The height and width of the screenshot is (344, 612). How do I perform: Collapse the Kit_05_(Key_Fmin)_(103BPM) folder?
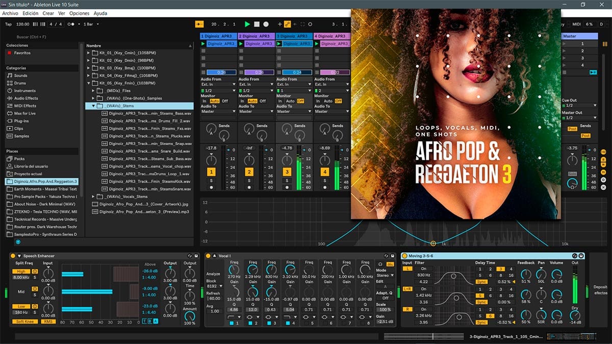point(88,83)
